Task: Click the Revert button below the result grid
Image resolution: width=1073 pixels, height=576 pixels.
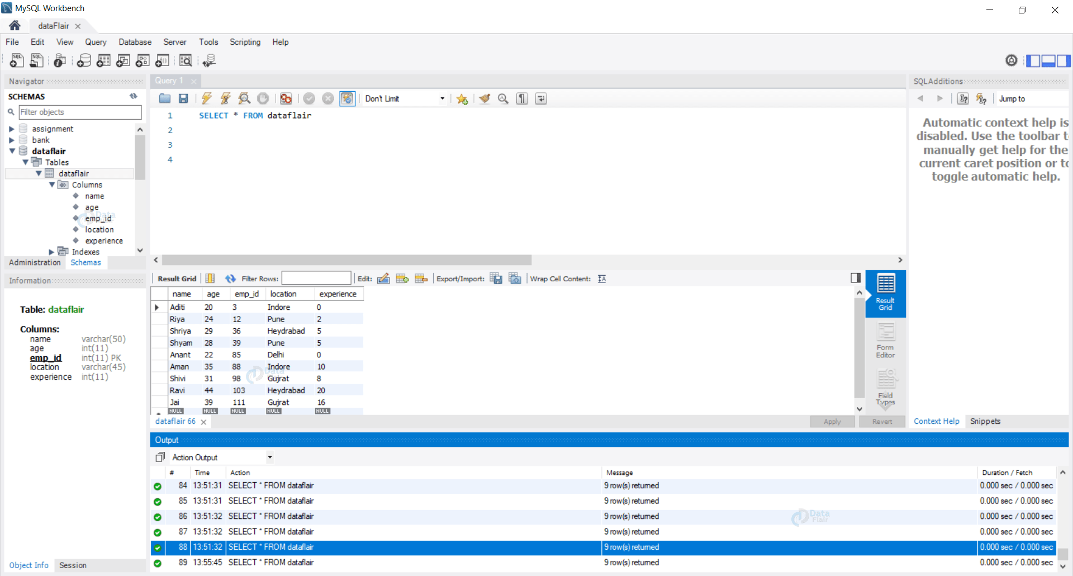Action: pyautogui.click(x=882, y=421)
